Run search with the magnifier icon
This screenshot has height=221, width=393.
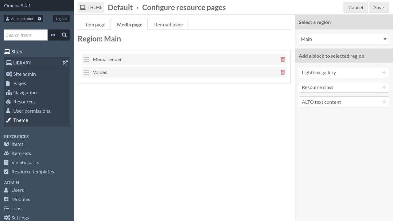[x=64, y=35]
